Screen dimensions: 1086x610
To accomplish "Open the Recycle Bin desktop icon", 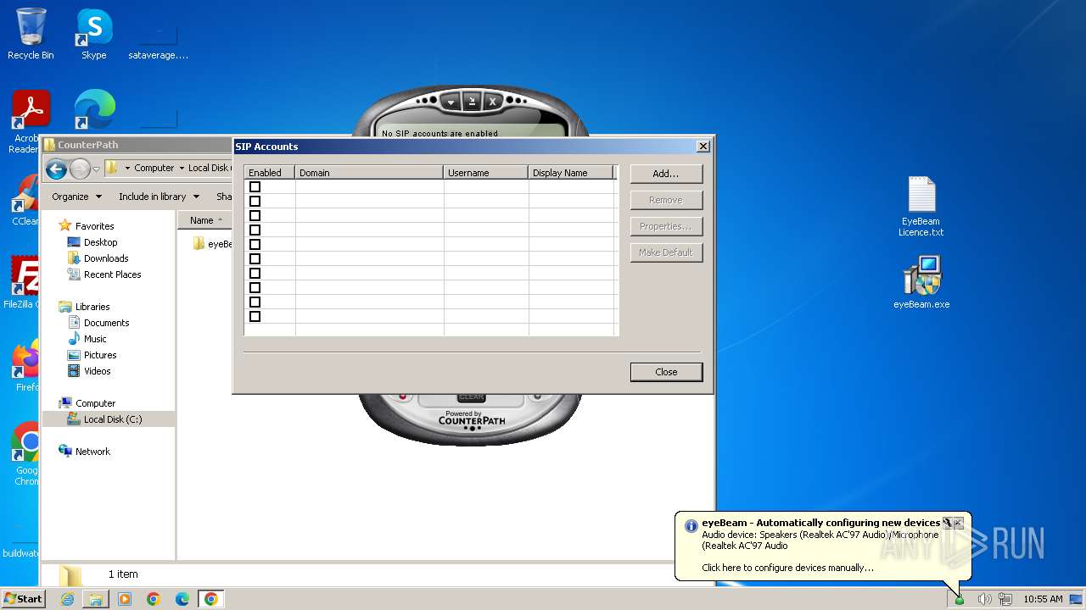I will pyautogui.click(x=31, y=34).
